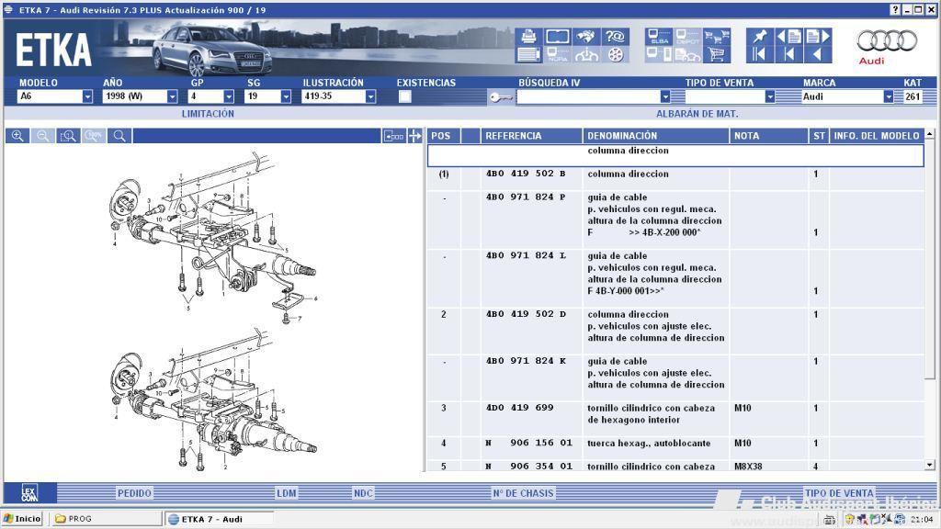This screenshot has height=529, width=941.
Task: Click the panel toggle icon above illustration
Action: 393,136
